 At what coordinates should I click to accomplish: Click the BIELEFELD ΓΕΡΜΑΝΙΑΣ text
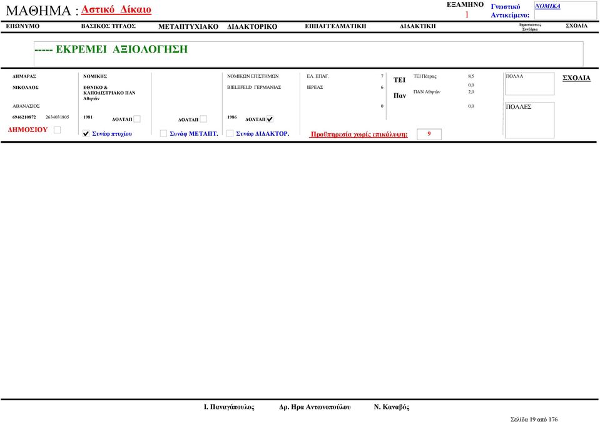click(x=254, y=87)
